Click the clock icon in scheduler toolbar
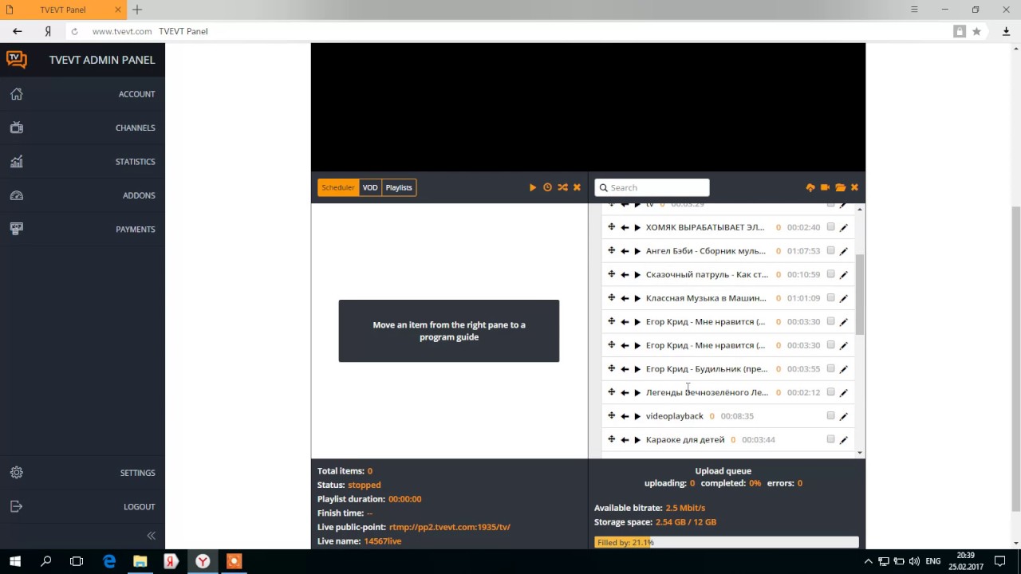1021x574 pixels. pyautogui.click(x=547, y=187)
